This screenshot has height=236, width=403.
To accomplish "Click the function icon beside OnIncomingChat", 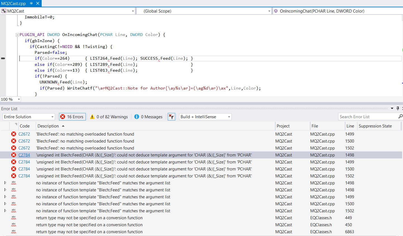I will 276,11.
